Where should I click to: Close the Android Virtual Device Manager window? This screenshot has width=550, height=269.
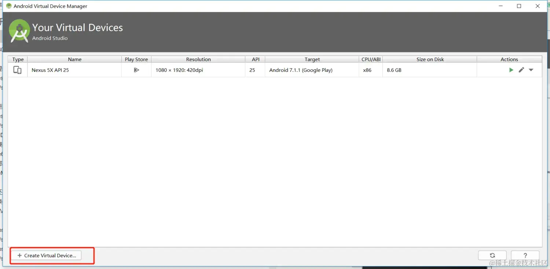538,6
